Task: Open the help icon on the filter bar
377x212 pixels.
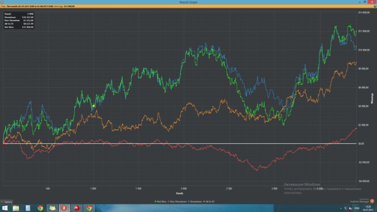Action: click(x=375, y=6)
